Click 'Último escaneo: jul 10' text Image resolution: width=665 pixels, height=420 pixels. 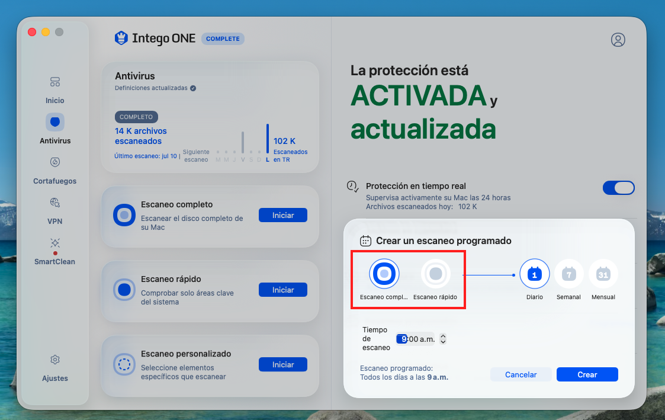coord(146,156)
